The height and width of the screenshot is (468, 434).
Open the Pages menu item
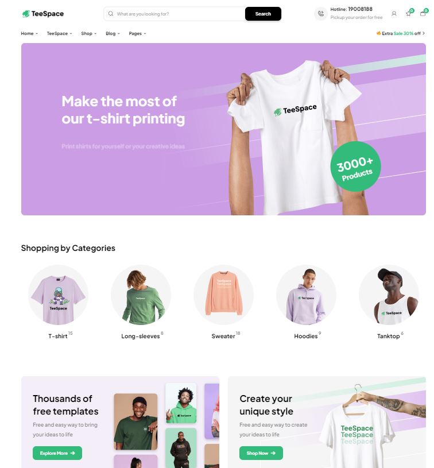pos(137,33)
